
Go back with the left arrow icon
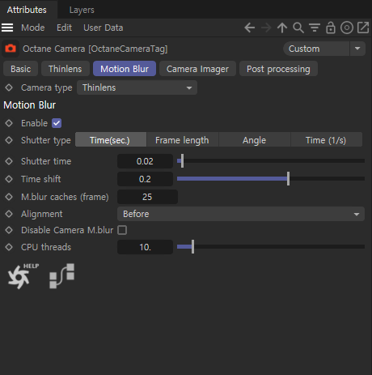coord(250,28)
